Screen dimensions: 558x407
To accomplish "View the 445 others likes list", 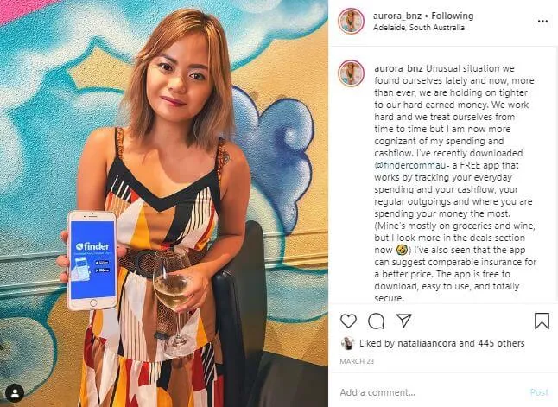I will click(x=501, y=343).
